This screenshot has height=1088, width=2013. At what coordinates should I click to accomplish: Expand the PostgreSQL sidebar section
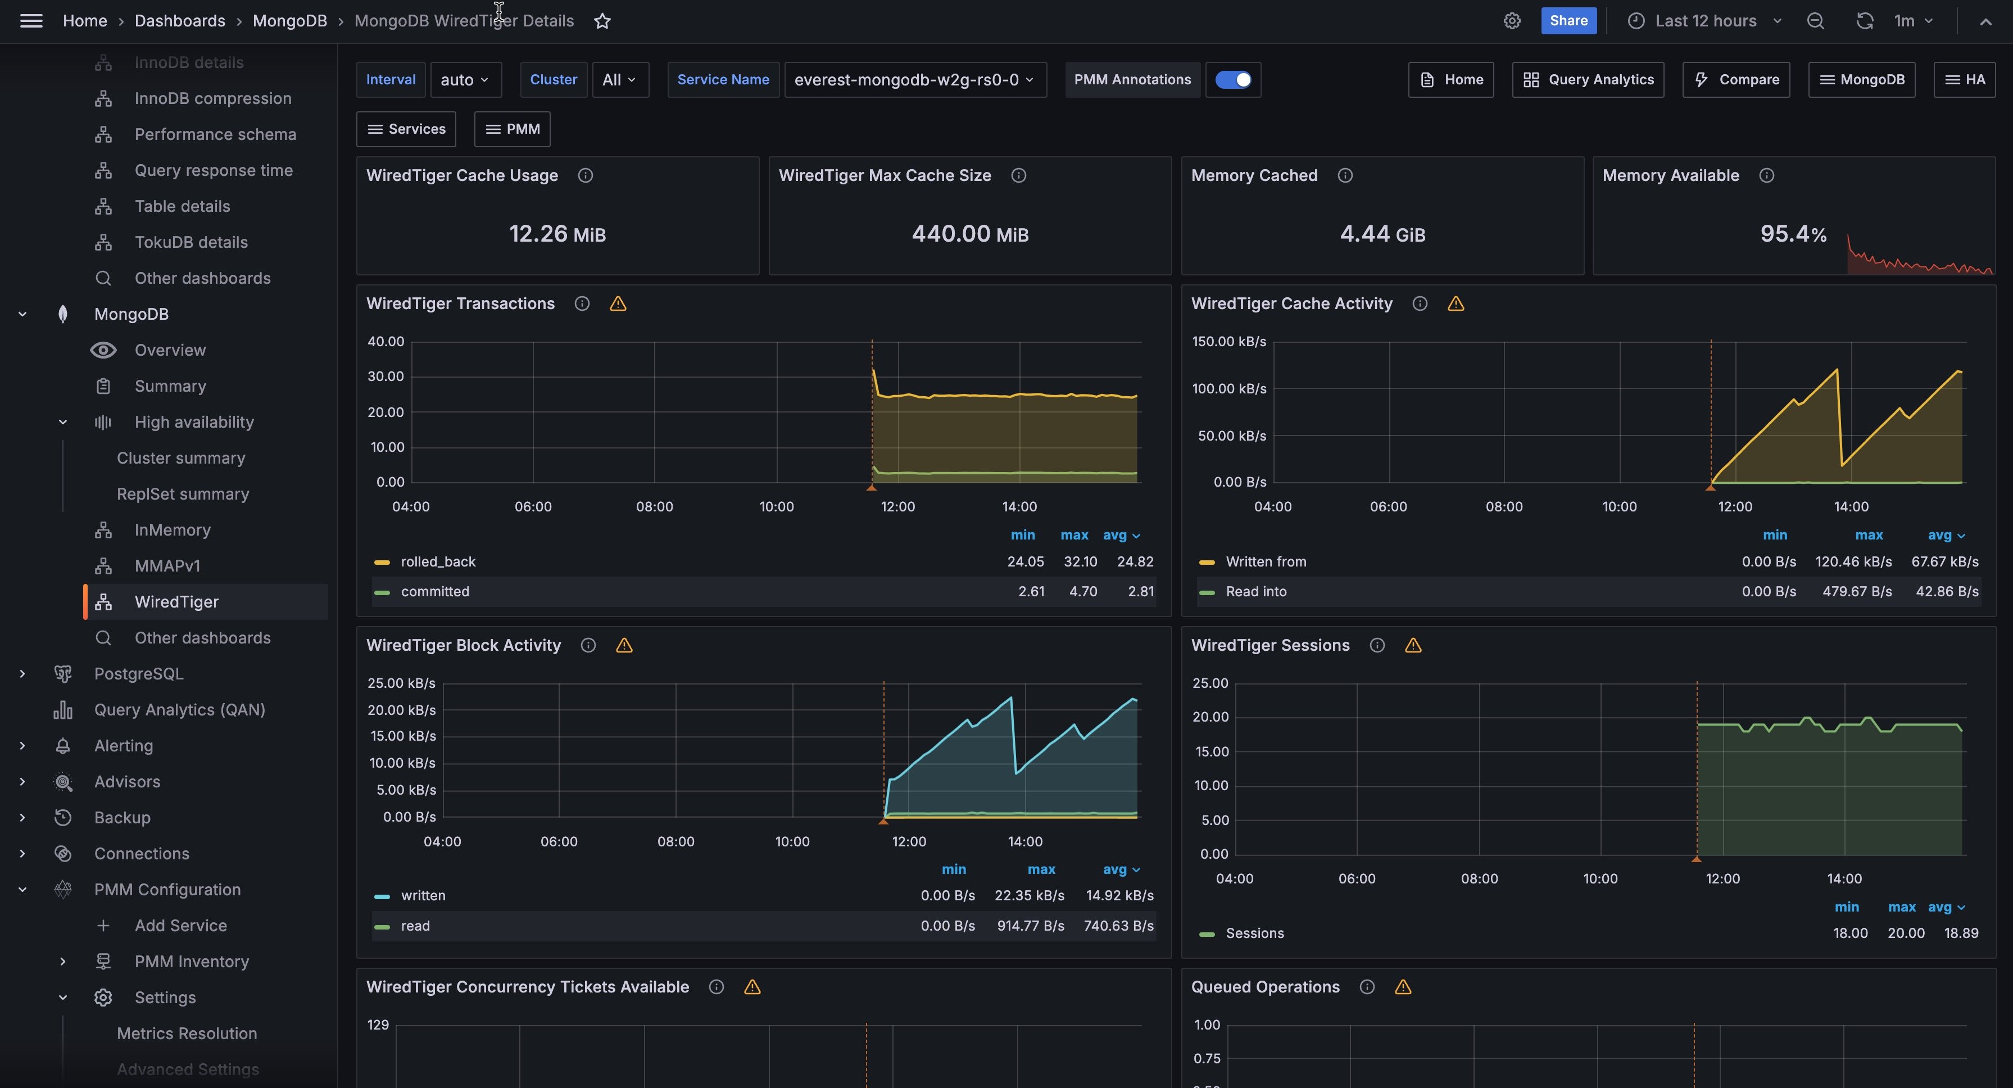coord(22,674)
